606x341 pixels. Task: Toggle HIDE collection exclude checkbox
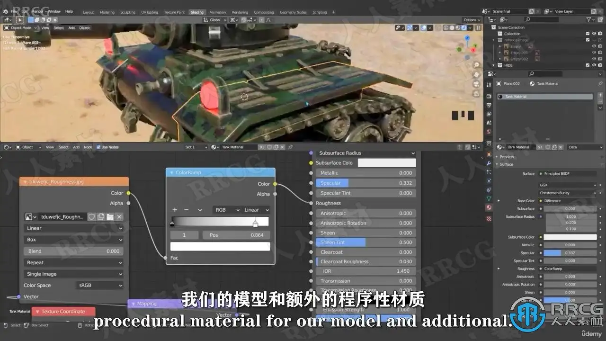coord(588,65)
